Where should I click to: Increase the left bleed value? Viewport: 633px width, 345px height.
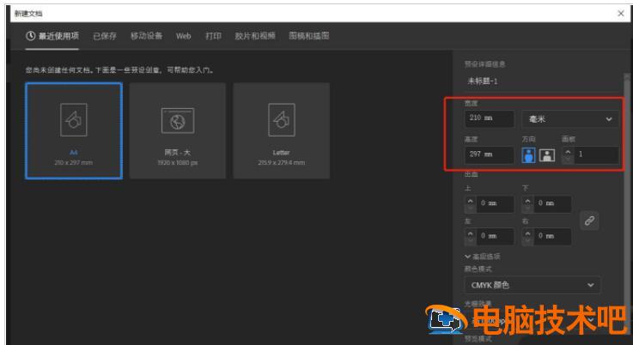(470, 233)
